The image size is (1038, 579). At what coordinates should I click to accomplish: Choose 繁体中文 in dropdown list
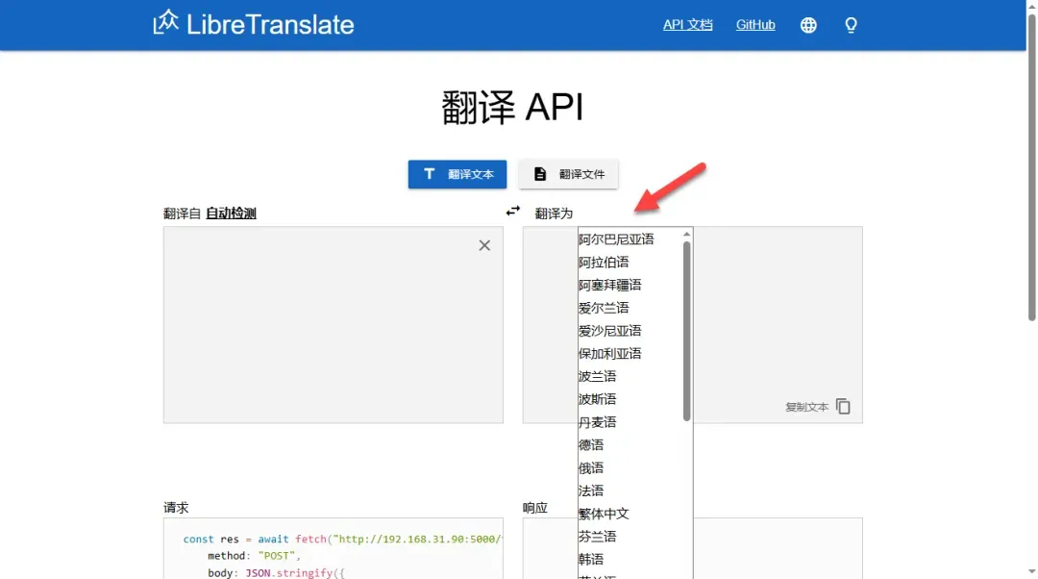pos(604,514)
